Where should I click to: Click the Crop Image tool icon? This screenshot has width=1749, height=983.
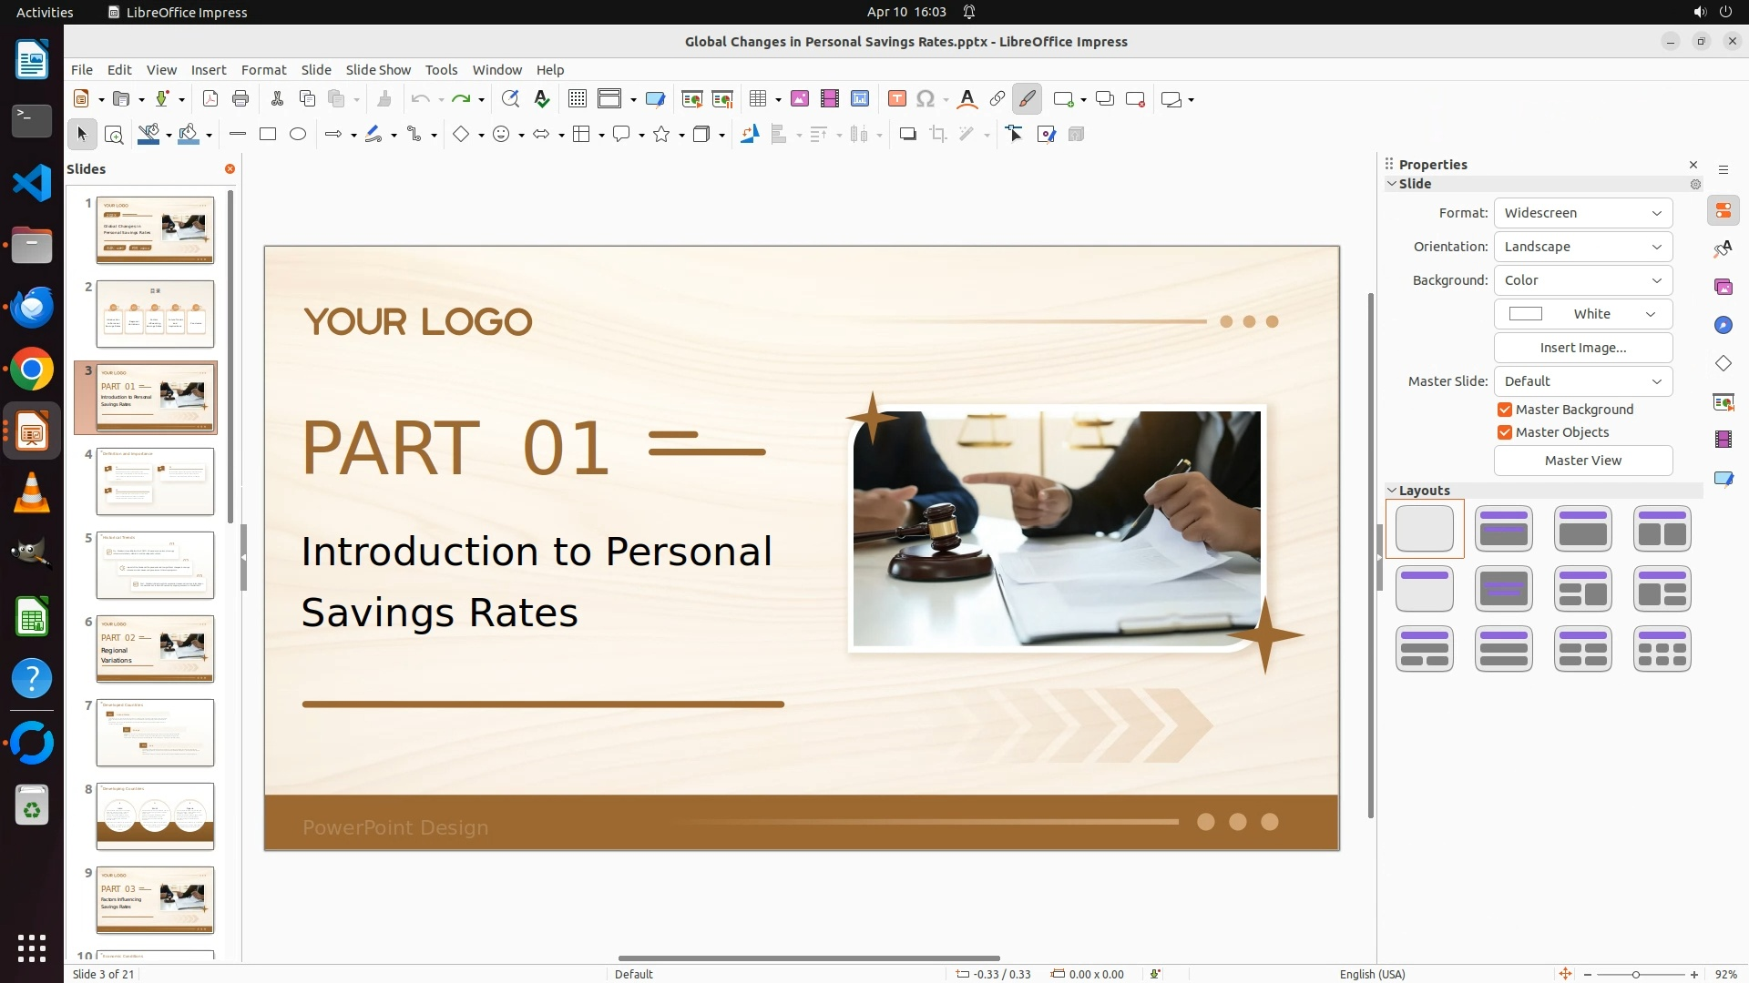pos(938,135)
